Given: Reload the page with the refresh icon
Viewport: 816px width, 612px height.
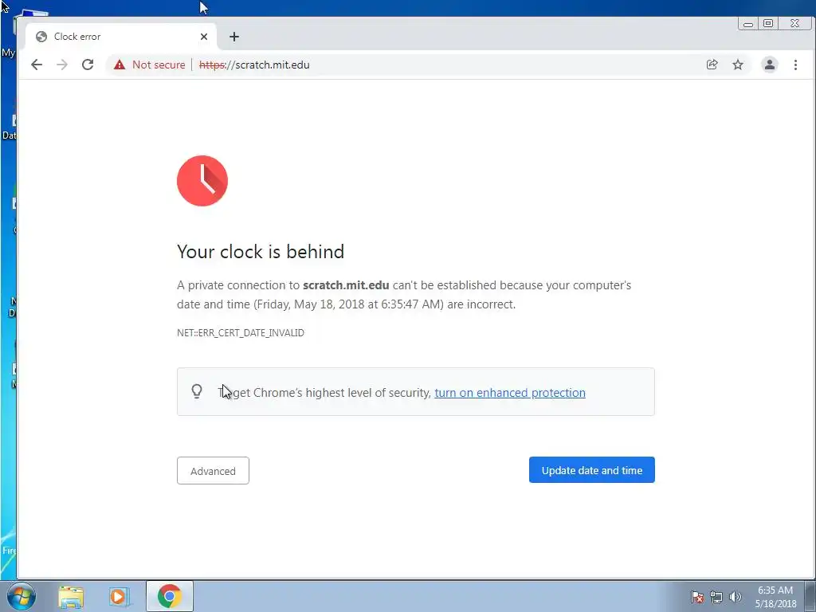Looking at the screenshot, I should 88,65.
